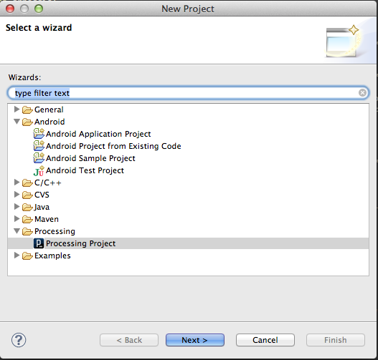378x360 pixels.
Task: Select the Maven category label
Action: click(x=47, y=219)
